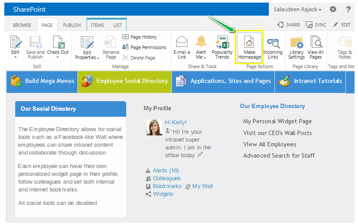Open Intranet Tutorials menu
Screen dimensions: 358x224
tap(310, 82)
